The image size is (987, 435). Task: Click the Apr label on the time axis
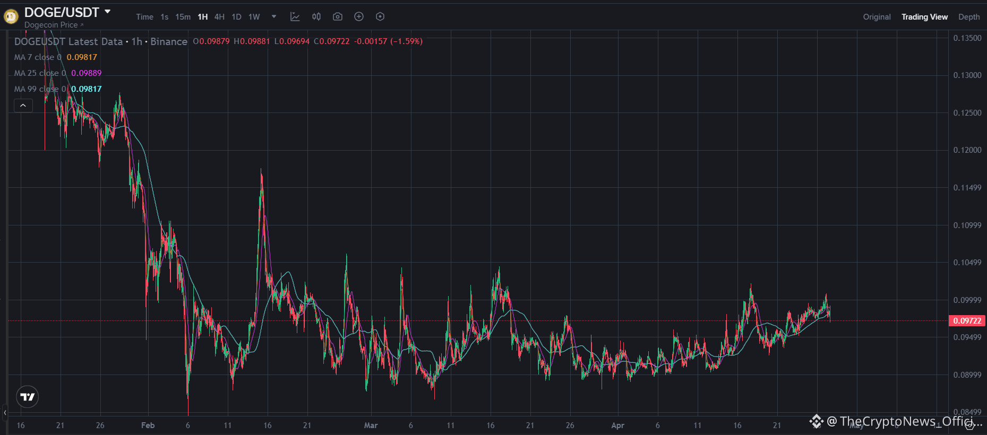pyautogui.click(x=618, y=425)
